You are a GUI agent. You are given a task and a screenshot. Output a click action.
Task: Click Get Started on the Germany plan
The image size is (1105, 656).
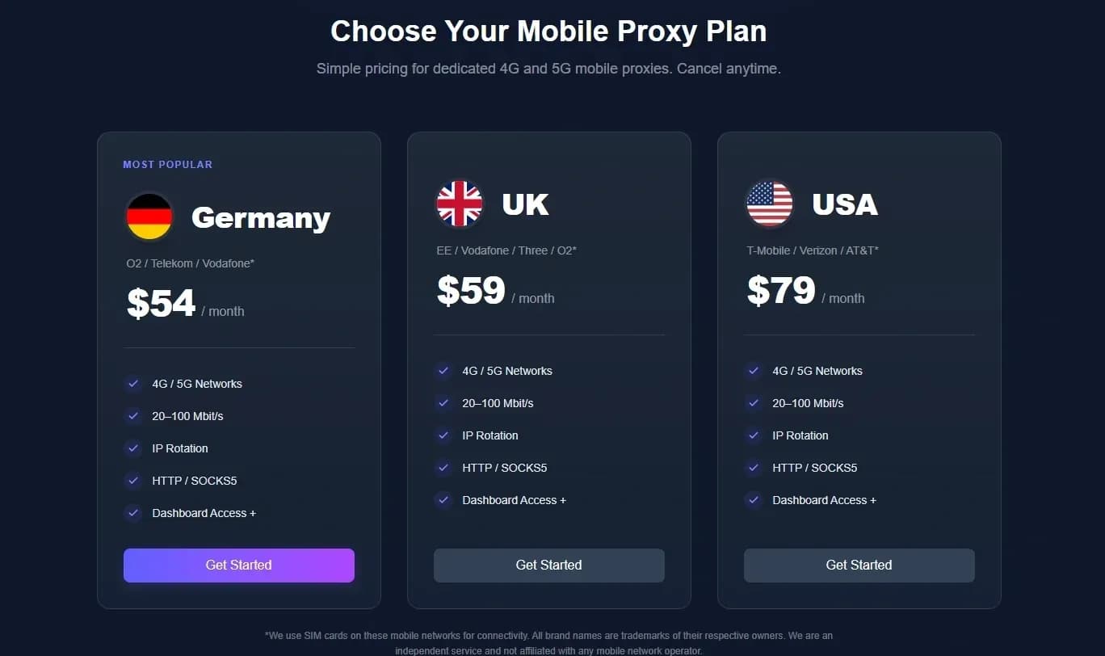(x=238, y=566)
